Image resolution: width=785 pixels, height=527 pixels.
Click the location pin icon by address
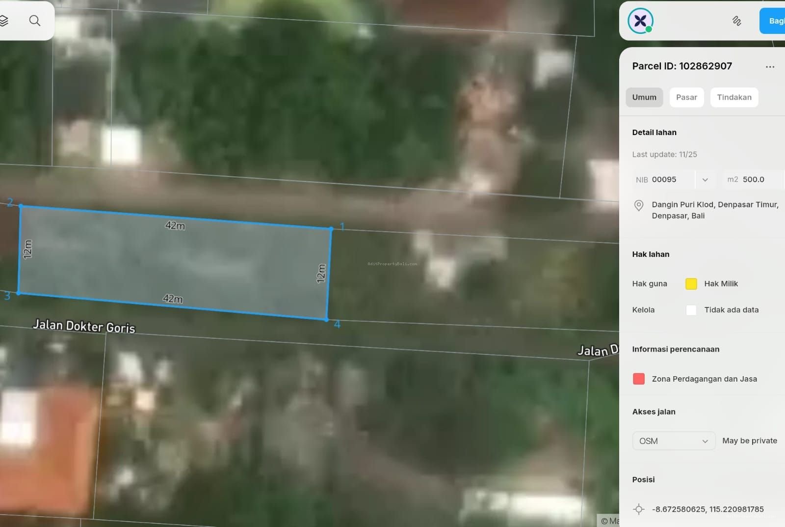(639, 205)
